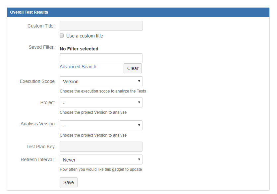Click the Clear button
Image resolution: width=277 pixels, height=194 pixels.
pos(133,68)
